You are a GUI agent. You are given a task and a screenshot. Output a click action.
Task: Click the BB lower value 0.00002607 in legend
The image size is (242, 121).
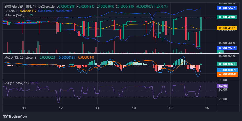point(64,11)
